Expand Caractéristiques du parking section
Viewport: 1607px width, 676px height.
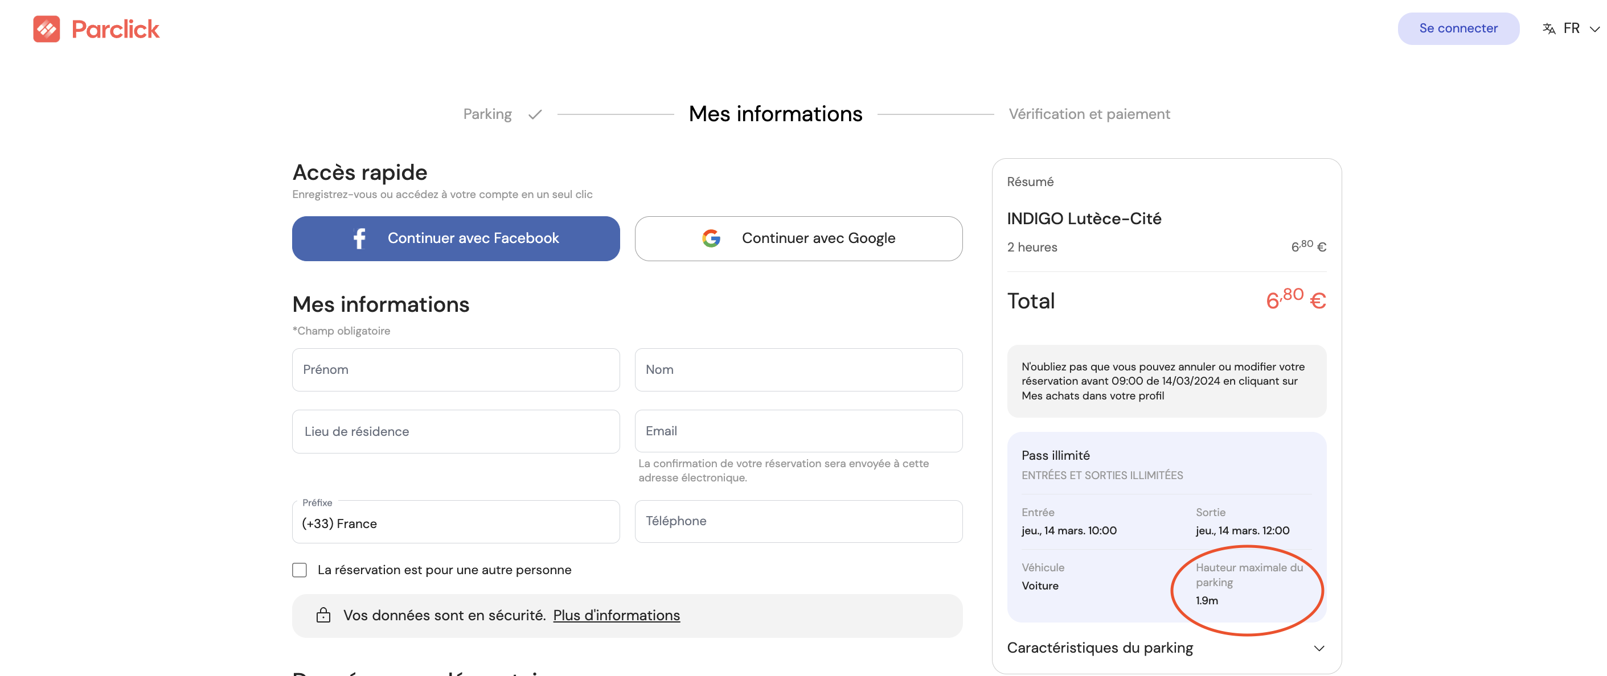(1165, 648)
